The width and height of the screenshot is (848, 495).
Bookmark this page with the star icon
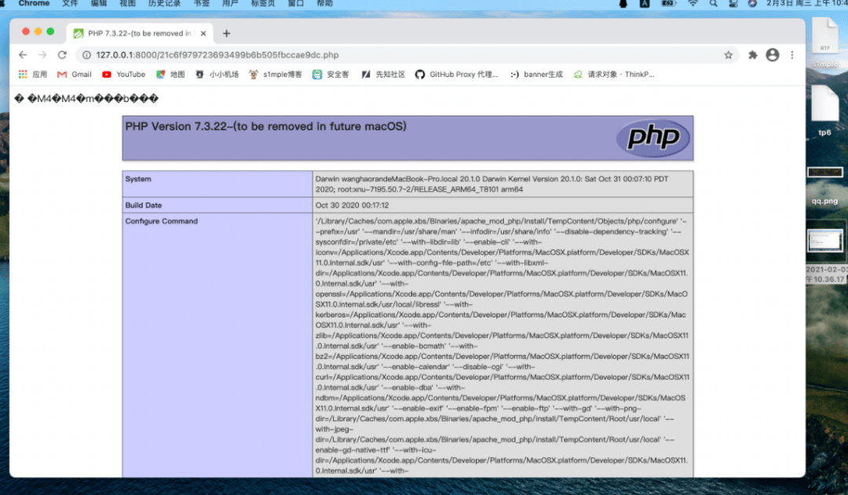point(728,55)
